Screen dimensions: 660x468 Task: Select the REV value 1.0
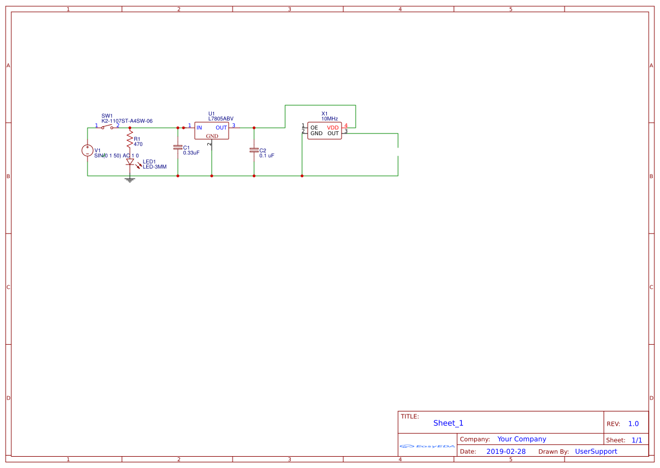[633, 424]
